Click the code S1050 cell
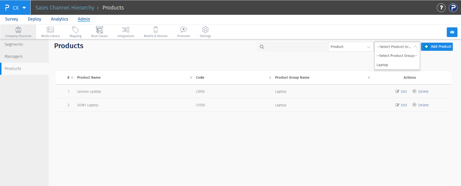 coord(200,105)
